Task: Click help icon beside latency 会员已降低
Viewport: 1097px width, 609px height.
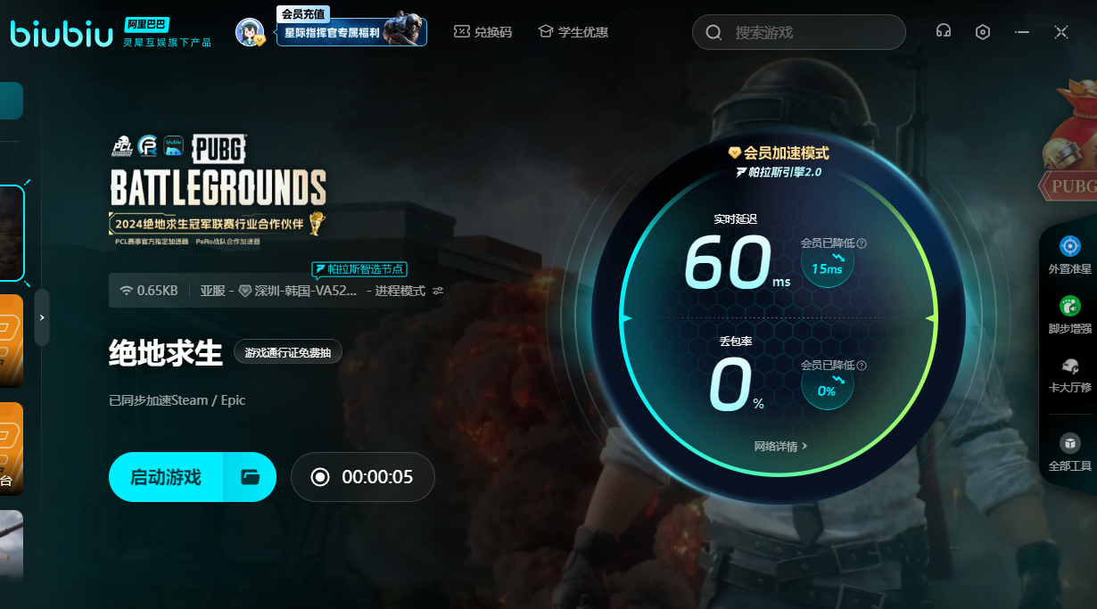Action: click(x=862, y=243)
